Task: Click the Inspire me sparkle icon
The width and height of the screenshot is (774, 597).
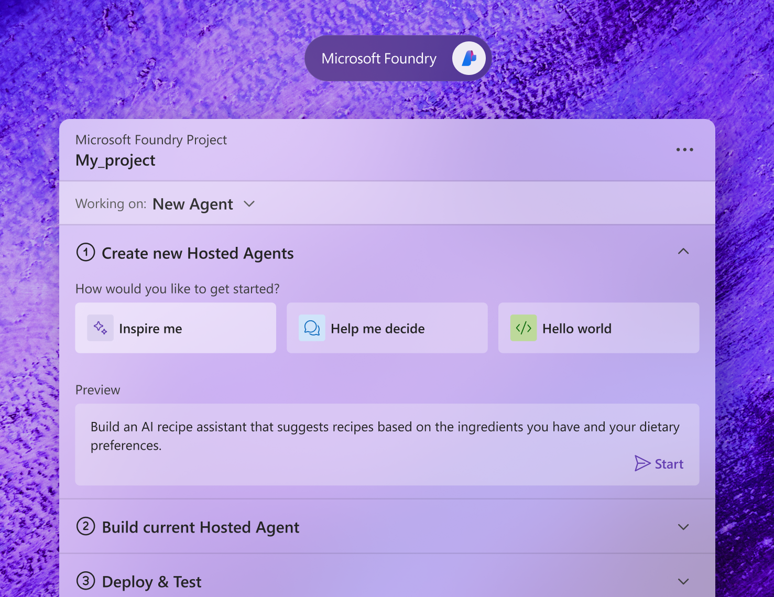Action: (101, 328)
